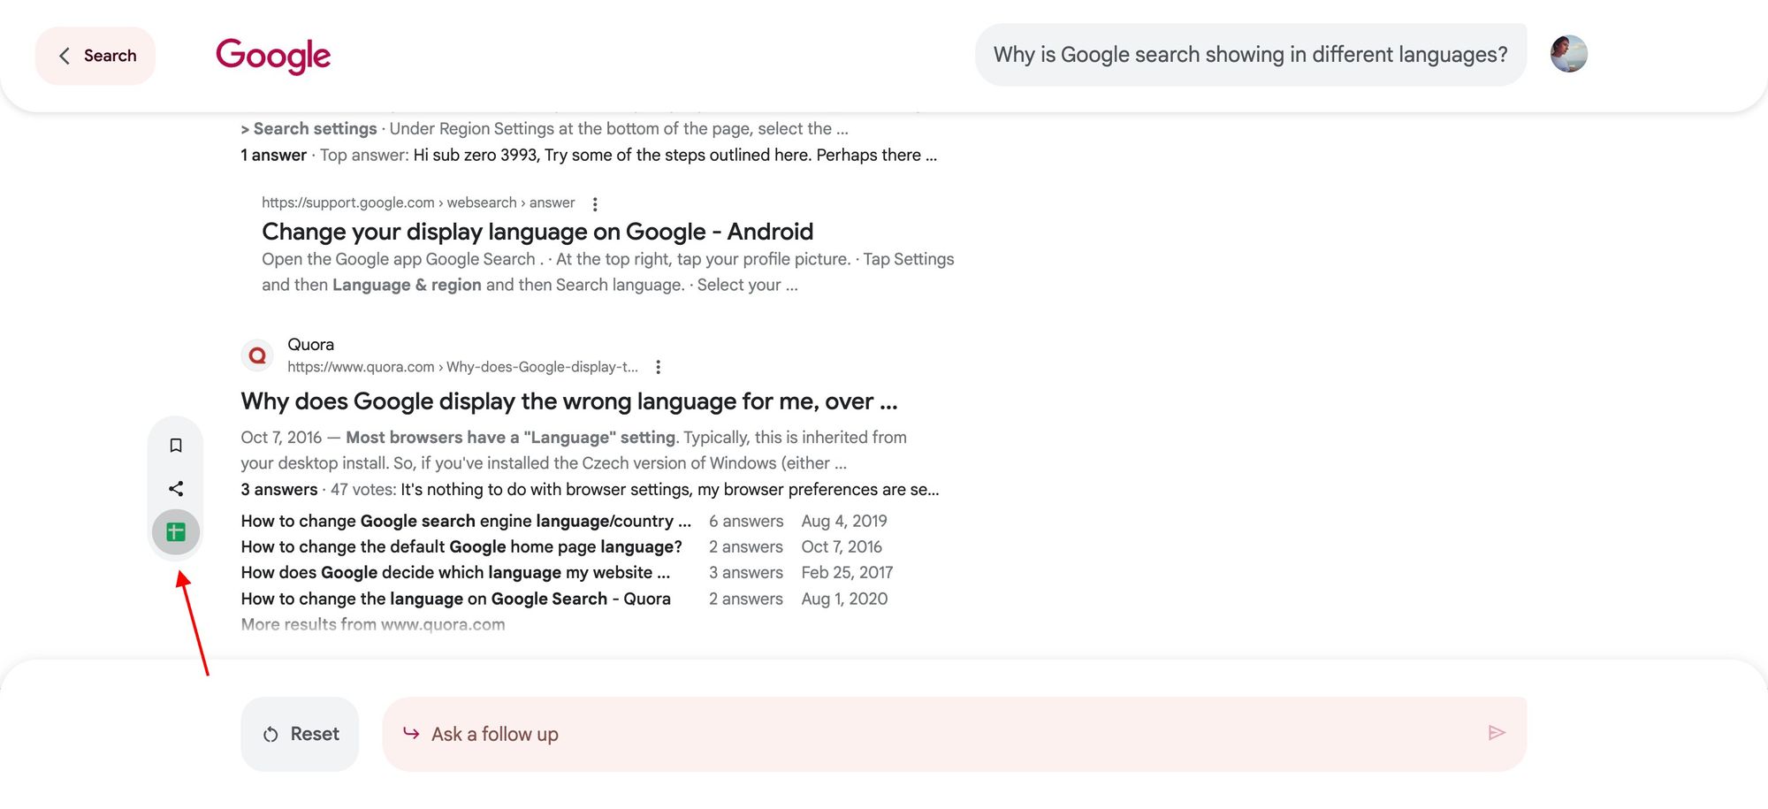
Task: Open your profile avatar at top right
Action: (1569, 54)
